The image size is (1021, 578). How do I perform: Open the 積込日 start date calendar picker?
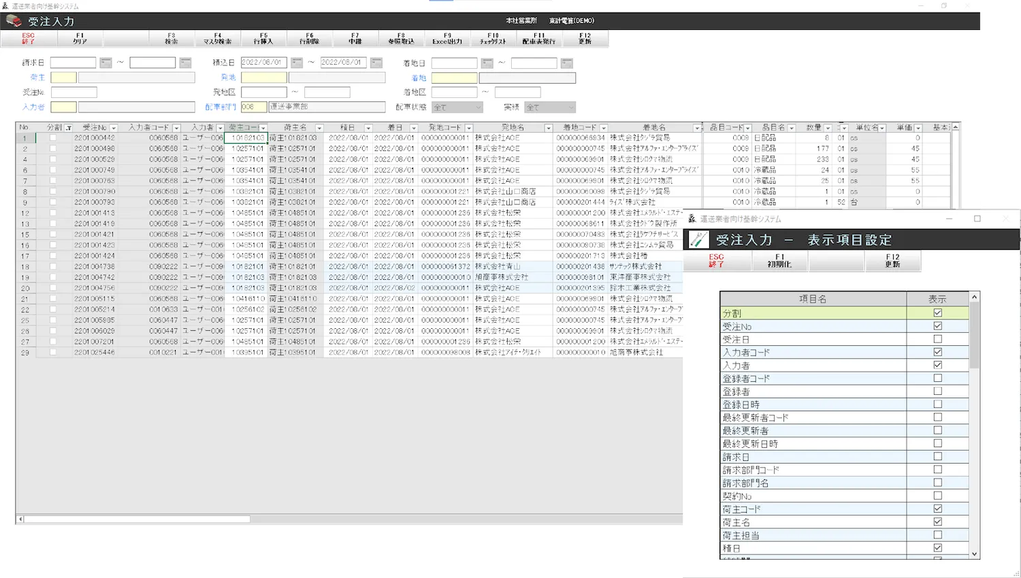click(297, 63)
